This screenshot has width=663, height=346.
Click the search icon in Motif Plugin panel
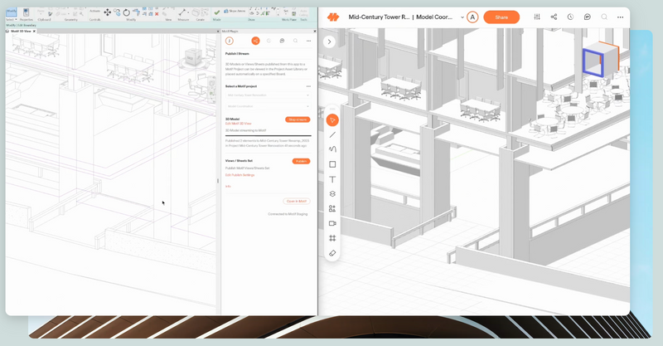click(295, 41)
